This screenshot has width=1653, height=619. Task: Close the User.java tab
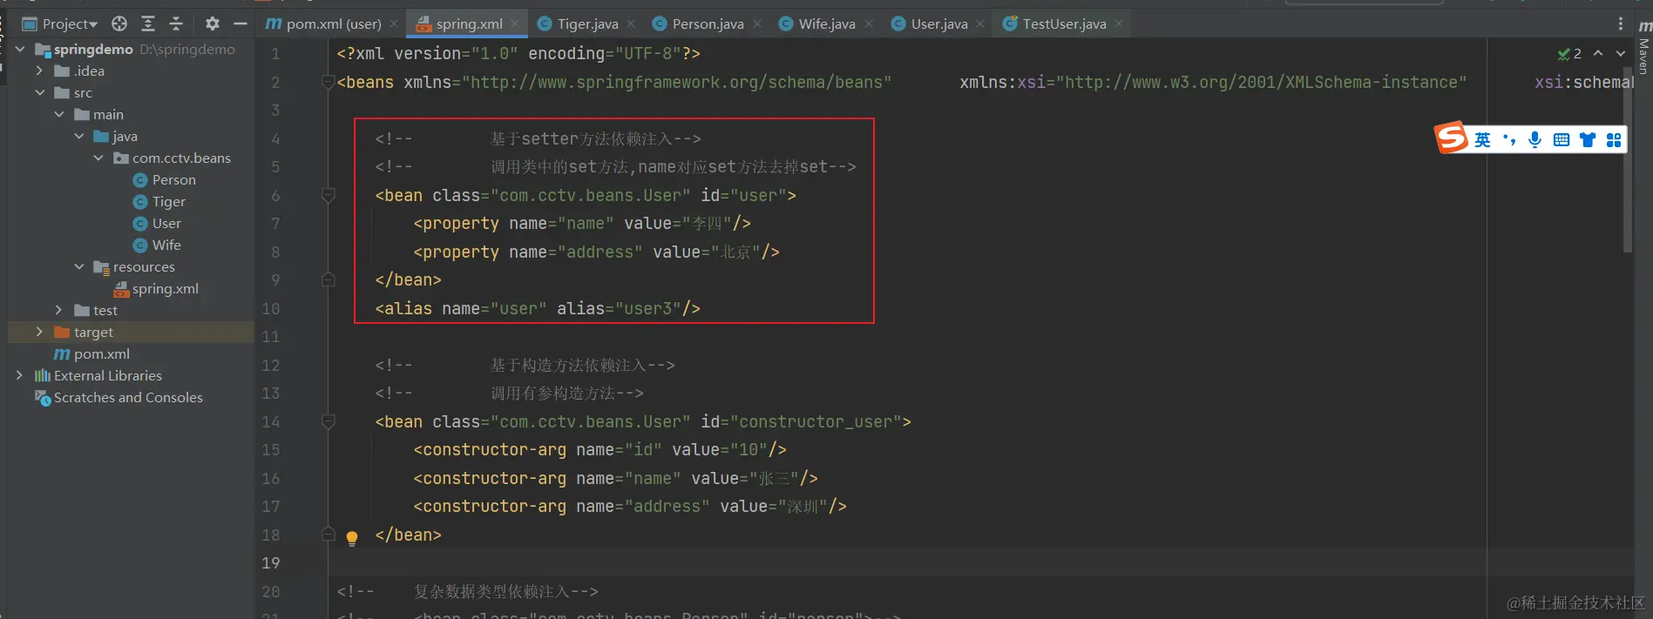click(x=980, y=24)
